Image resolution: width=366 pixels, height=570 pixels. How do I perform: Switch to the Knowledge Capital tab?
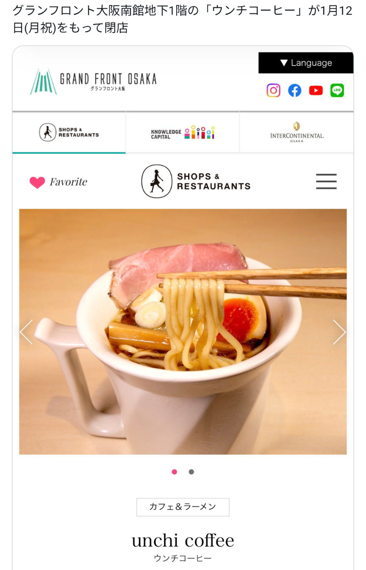point(183,132)
